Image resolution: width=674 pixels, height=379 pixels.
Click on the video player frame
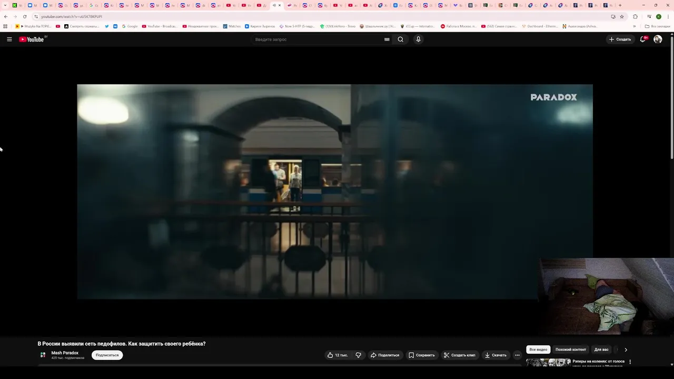(x=335, y=192)
